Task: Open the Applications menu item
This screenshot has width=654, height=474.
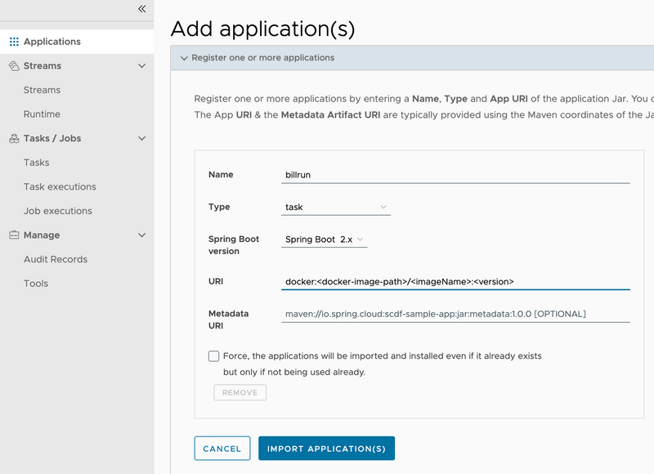Action: [x=77, y=42]
